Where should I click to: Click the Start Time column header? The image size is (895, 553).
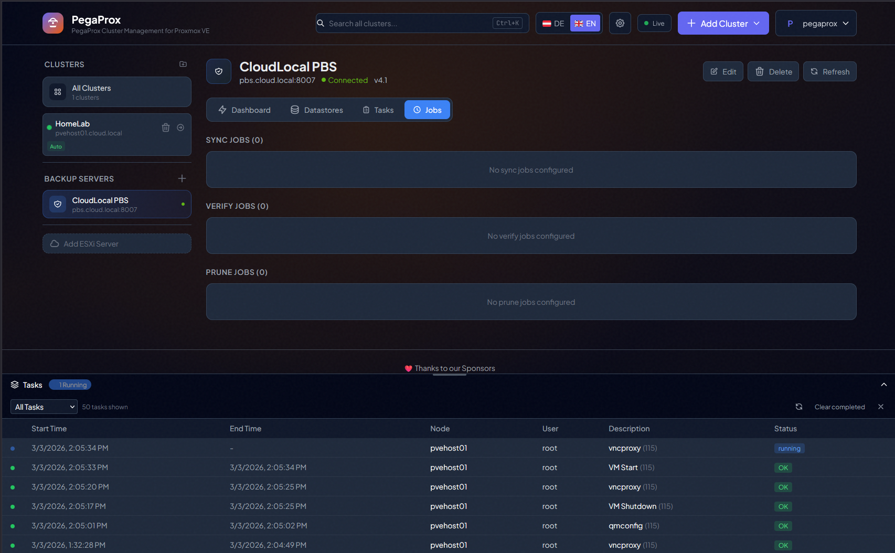click(49, 429)
